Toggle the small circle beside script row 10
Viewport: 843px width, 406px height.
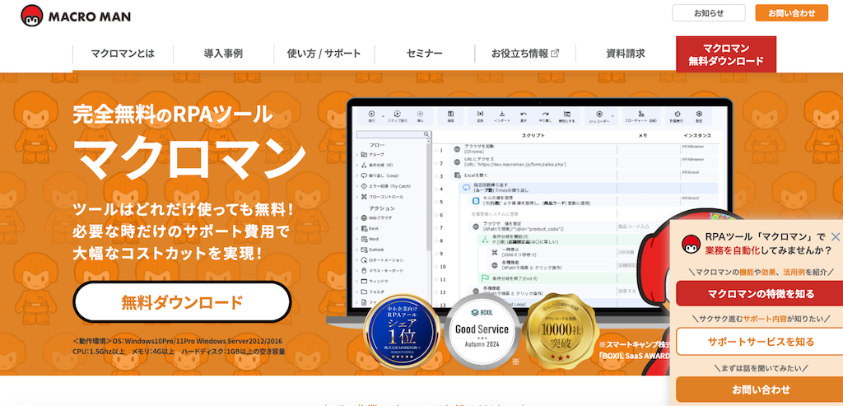click(x=436, y=266)
